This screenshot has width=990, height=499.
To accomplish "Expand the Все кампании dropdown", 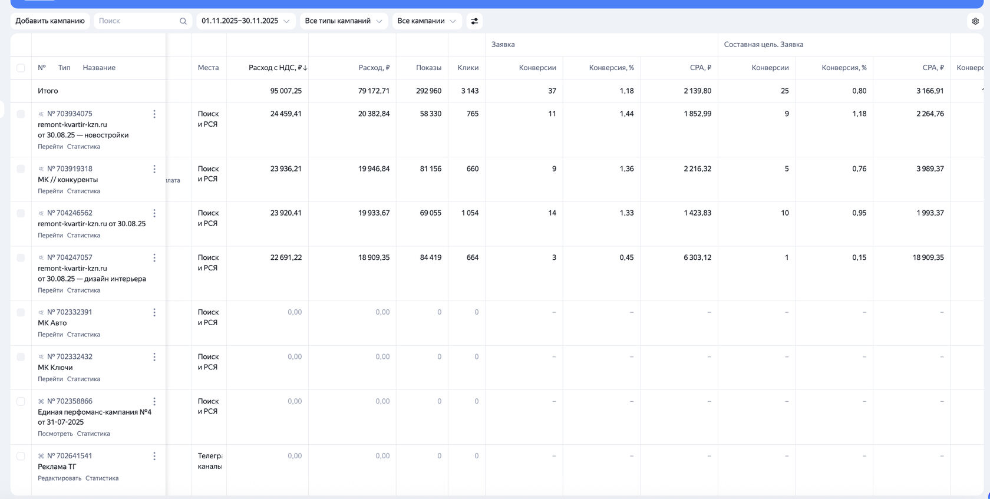I will [x=427, y=21].
